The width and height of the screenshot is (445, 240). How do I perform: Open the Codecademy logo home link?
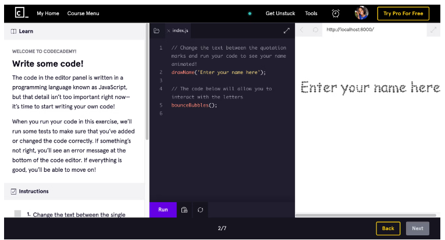[x=22, y=13]
